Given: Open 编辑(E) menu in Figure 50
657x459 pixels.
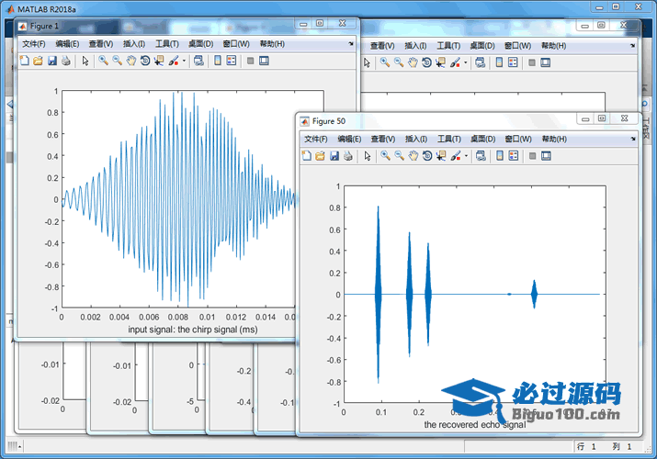Looking at the screenshot, I should [349, 139].
